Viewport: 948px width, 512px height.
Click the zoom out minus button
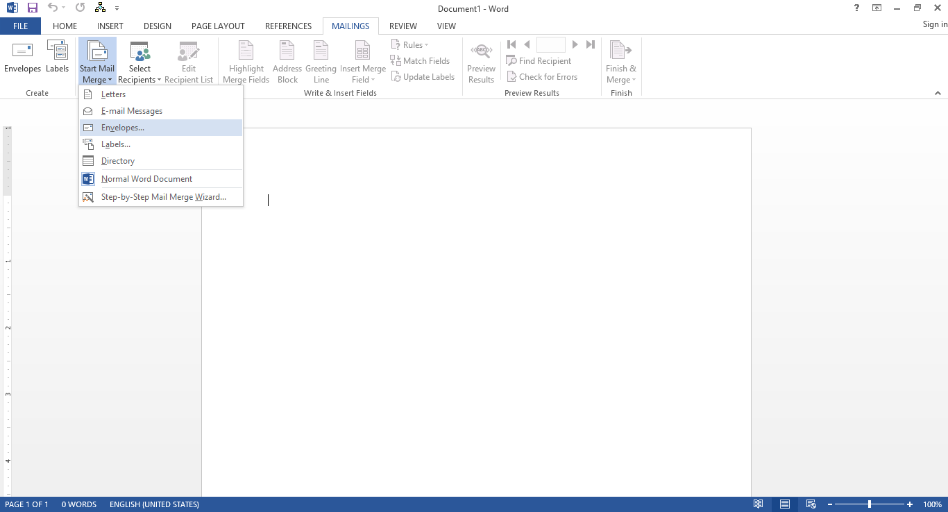click(829, 504)
